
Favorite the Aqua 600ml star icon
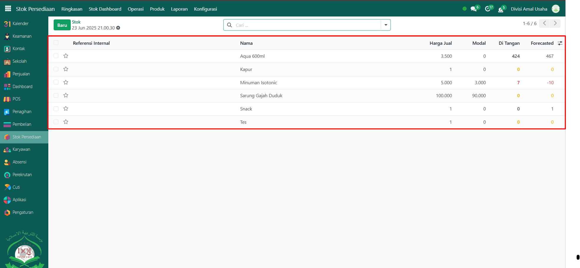[66, 56]
